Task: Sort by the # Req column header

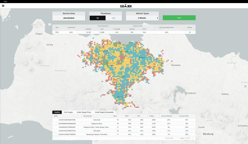Action: coord(151,116)
